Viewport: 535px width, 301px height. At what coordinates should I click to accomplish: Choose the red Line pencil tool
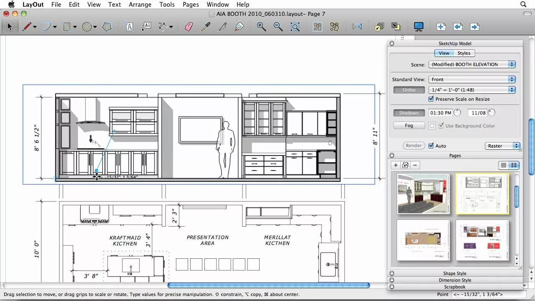click(x=27, y=27)
